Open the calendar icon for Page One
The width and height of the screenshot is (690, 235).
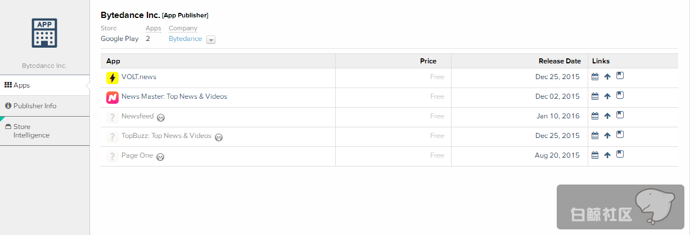point(595,155)
